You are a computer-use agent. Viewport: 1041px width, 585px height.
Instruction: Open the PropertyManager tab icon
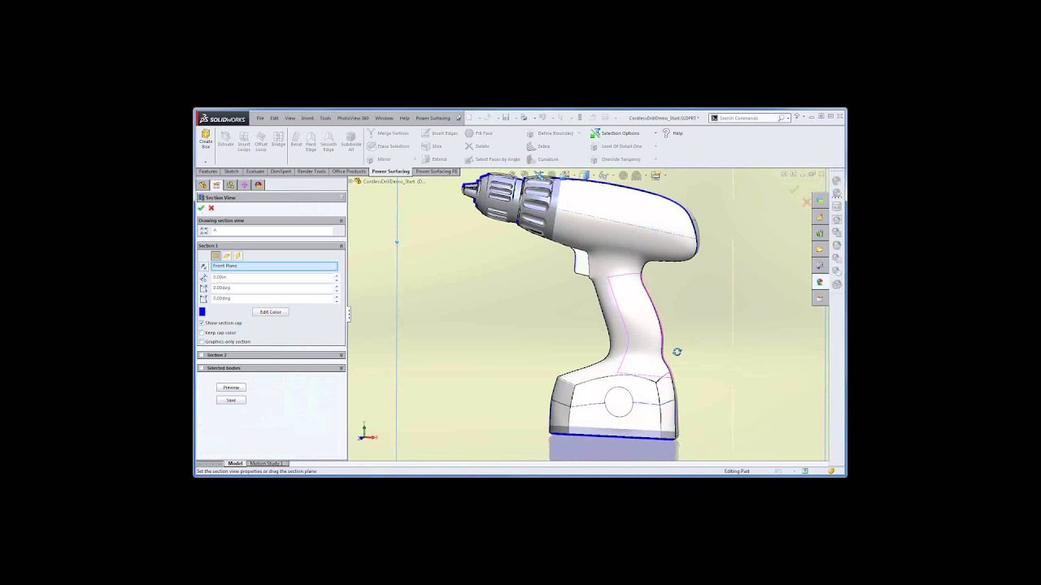coord(216,184)
